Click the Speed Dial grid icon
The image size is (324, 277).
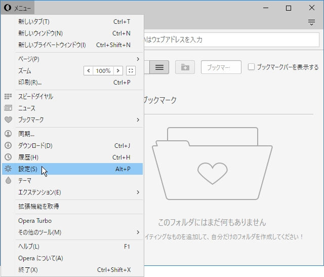tap(8, 96)
